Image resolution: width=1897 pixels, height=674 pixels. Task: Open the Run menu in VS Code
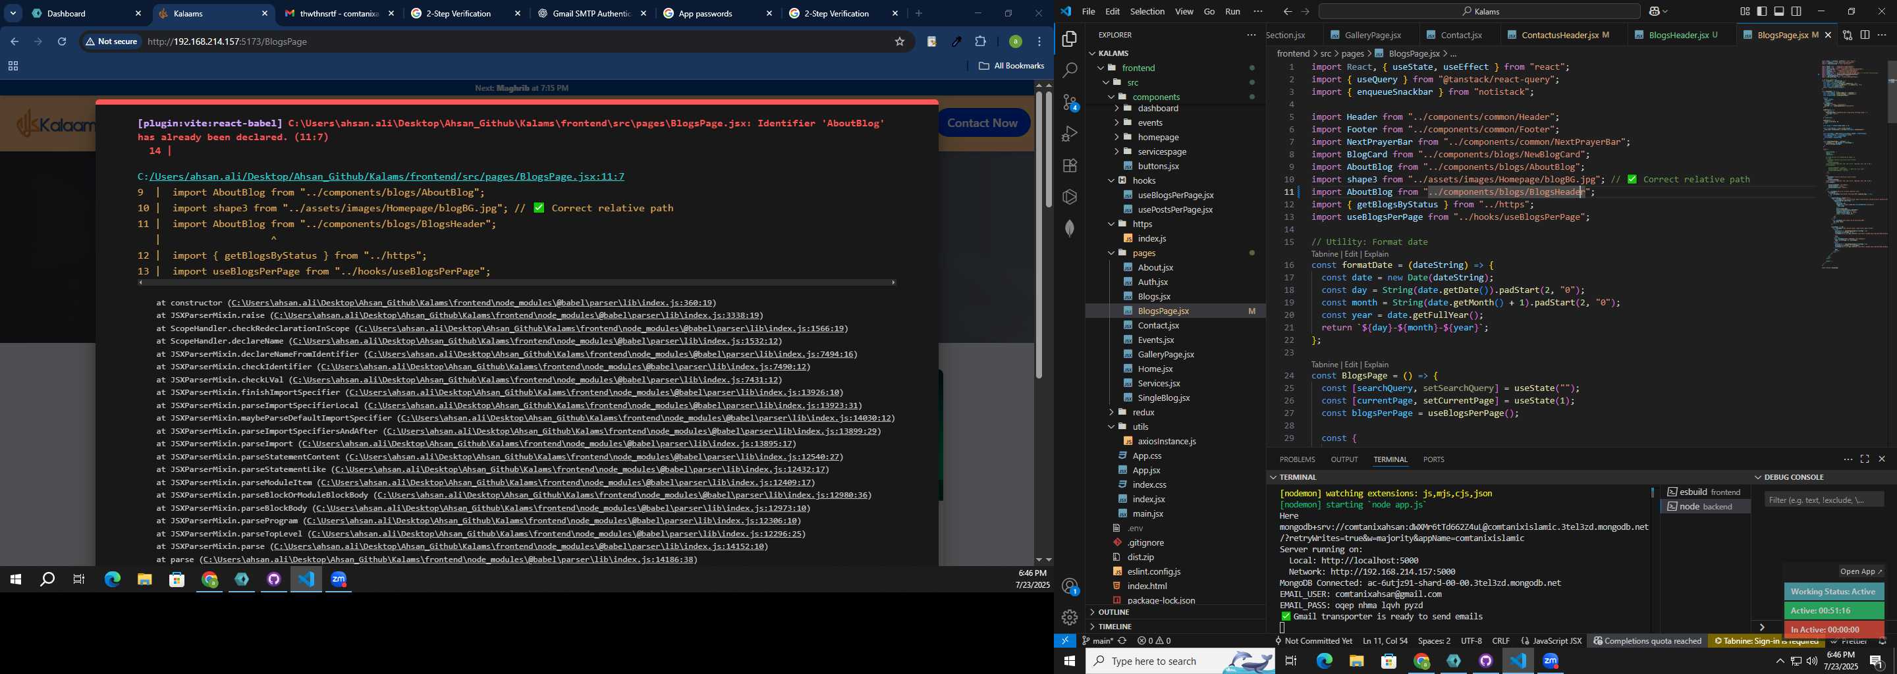[1233, 12]
